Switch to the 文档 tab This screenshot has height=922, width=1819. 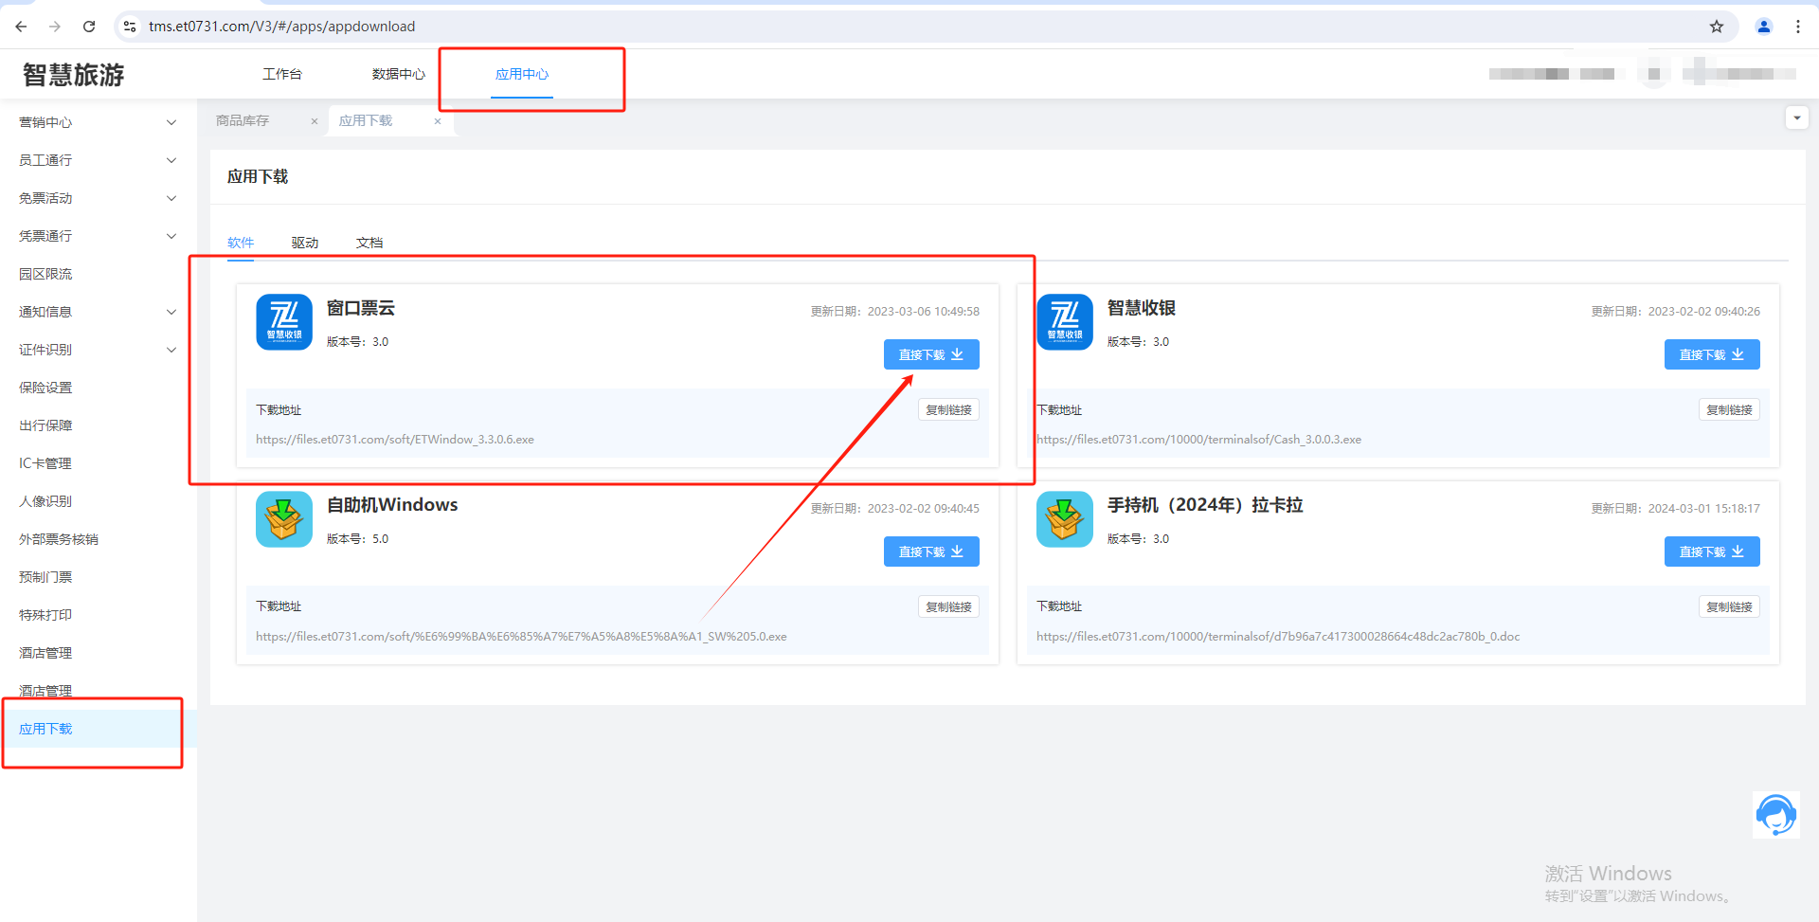369,243
